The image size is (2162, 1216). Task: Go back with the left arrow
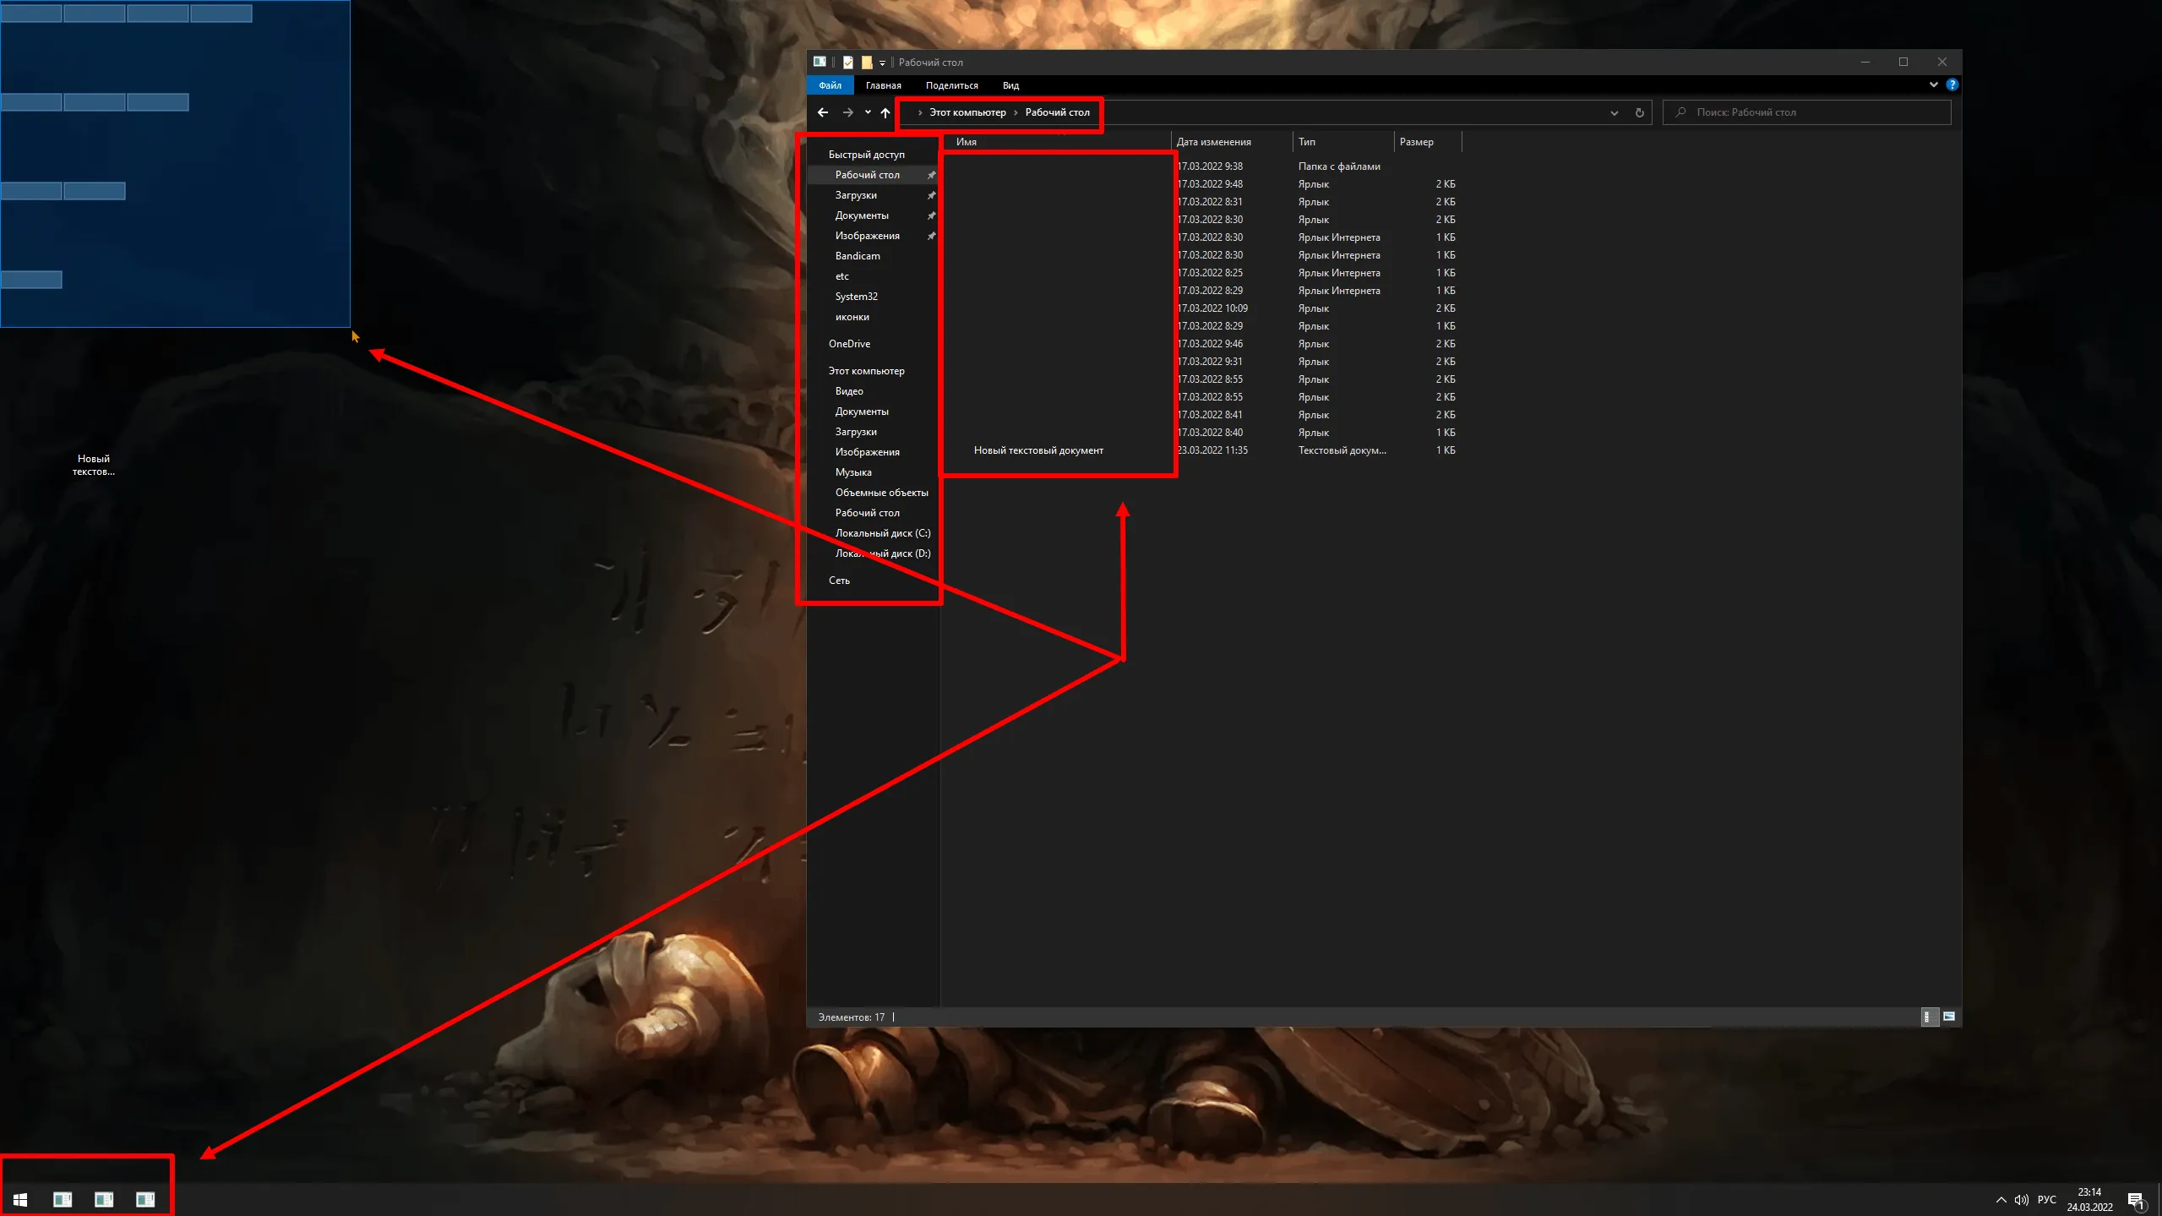(823, 112)
